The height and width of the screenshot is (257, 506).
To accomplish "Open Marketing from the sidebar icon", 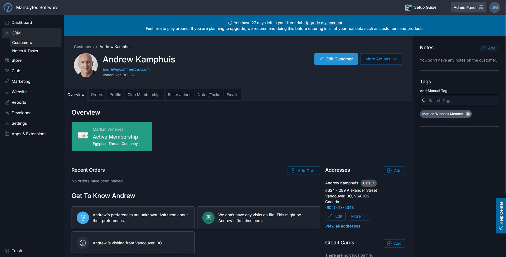I will pyautogui.click(x=7, y=81).
